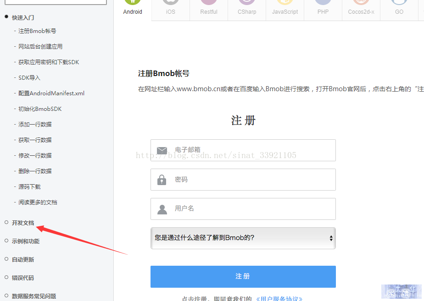Click the 注册Bmob帐号 article heading
424x301 pixels.
tap(164, 73)
